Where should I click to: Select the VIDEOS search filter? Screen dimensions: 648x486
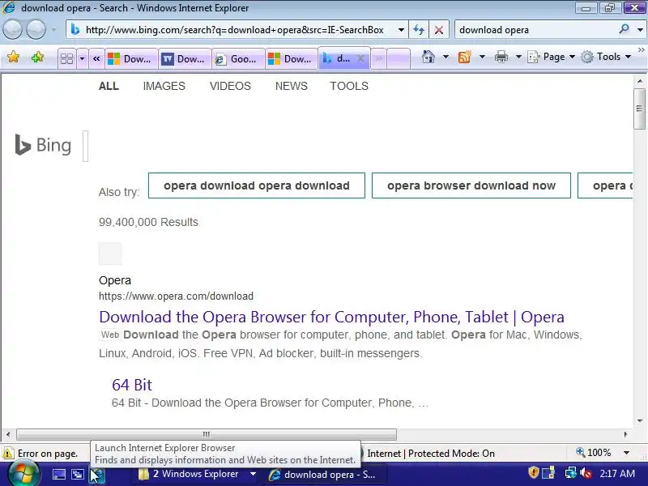tap(230, 86)
